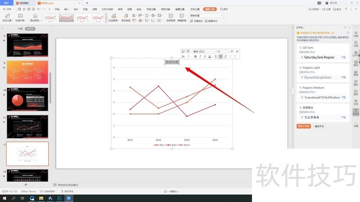
Task: Click the decrease font size icon
Action: coord(237,52)
